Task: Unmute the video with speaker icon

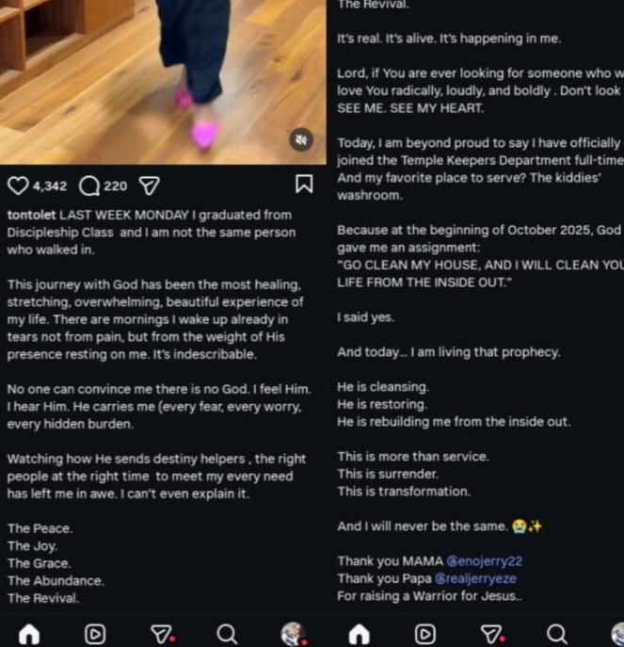Action: click(x=301, y=140)
